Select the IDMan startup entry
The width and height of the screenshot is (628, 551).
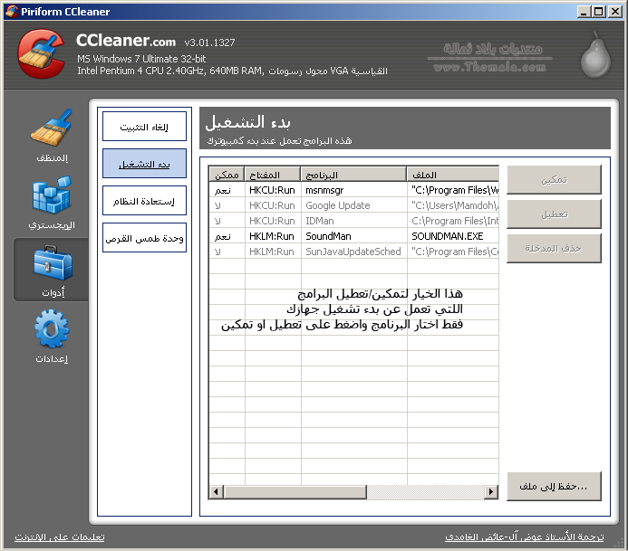click(353, 221)
